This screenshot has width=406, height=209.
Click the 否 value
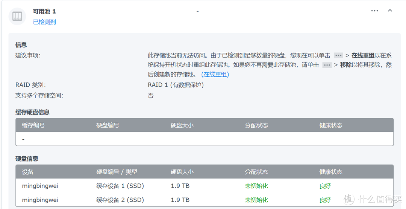click(151, 95)
